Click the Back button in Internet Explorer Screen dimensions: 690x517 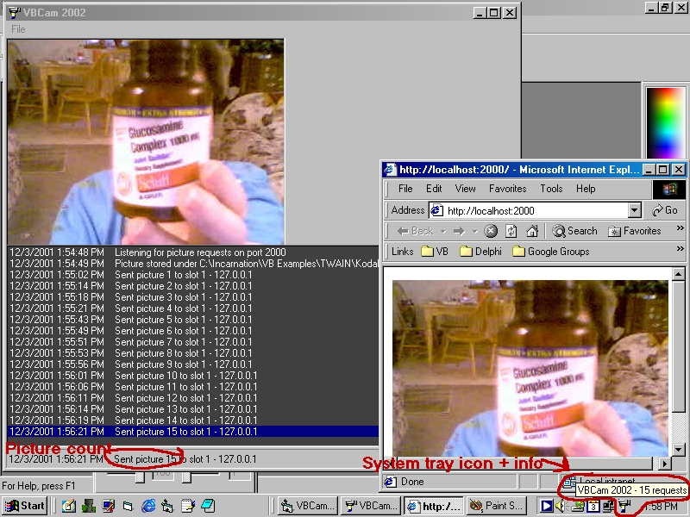[415, 231]
